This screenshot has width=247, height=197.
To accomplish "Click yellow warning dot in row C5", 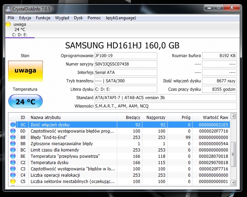I will click(13, 181).
